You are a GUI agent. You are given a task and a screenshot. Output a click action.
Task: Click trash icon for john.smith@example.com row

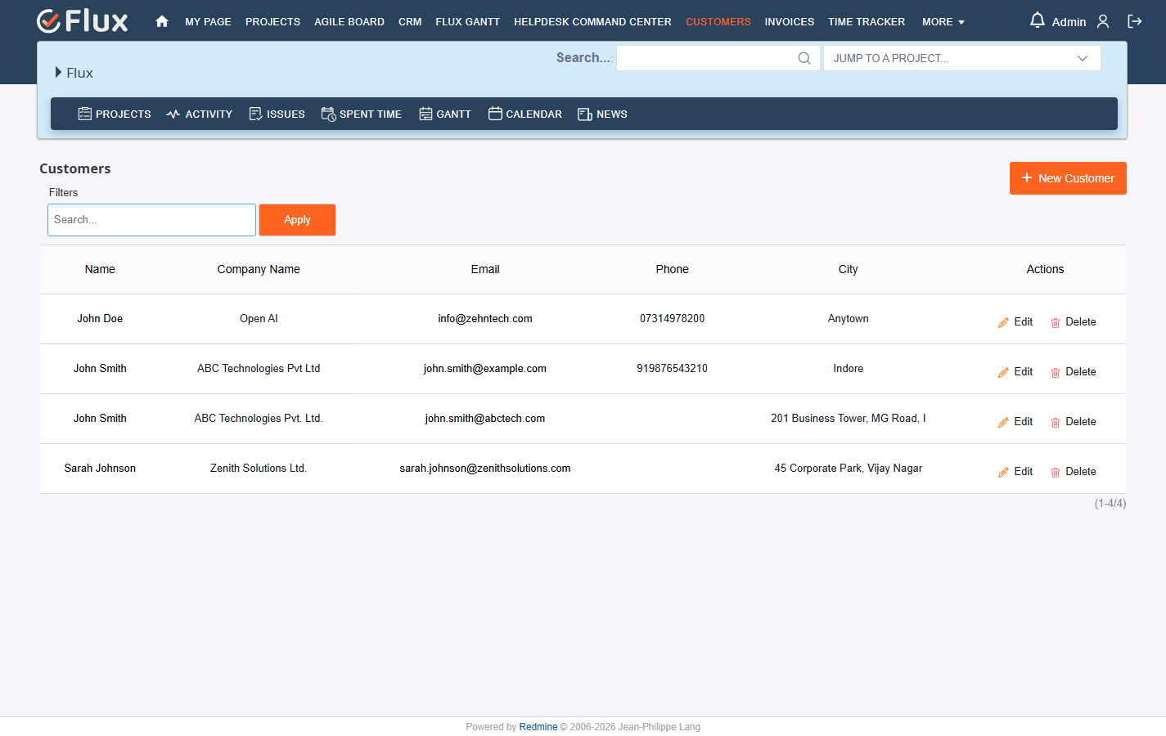[x=1056, y=372]
